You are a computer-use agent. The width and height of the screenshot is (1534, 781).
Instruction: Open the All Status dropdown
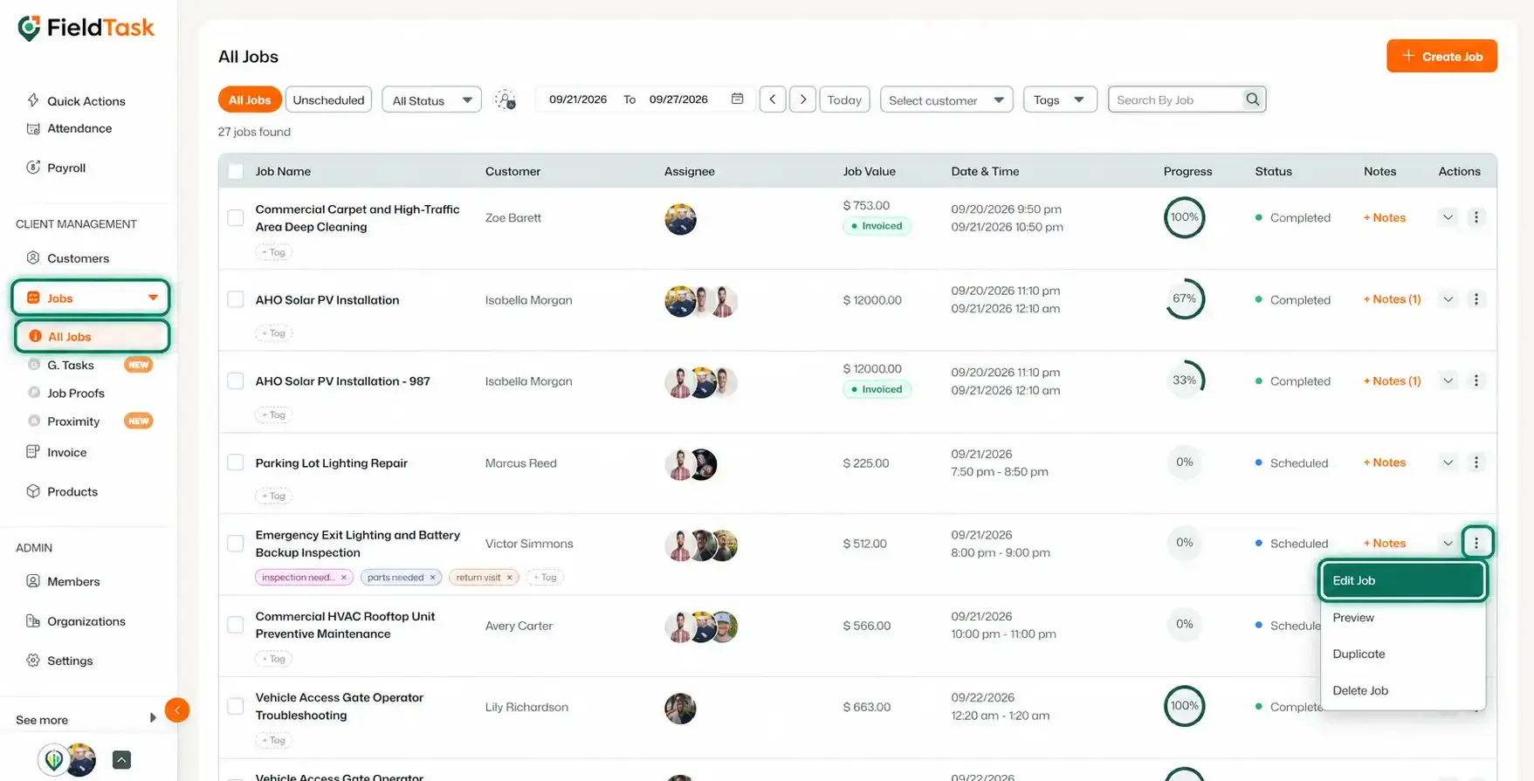[431, 99]
